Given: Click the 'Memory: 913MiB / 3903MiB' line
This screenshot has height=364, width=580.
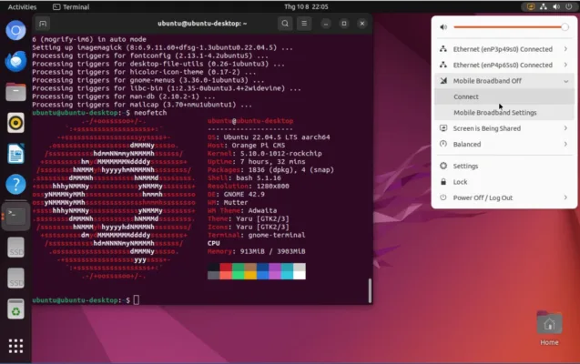Looking at the screenshot, I should [257, 251].
